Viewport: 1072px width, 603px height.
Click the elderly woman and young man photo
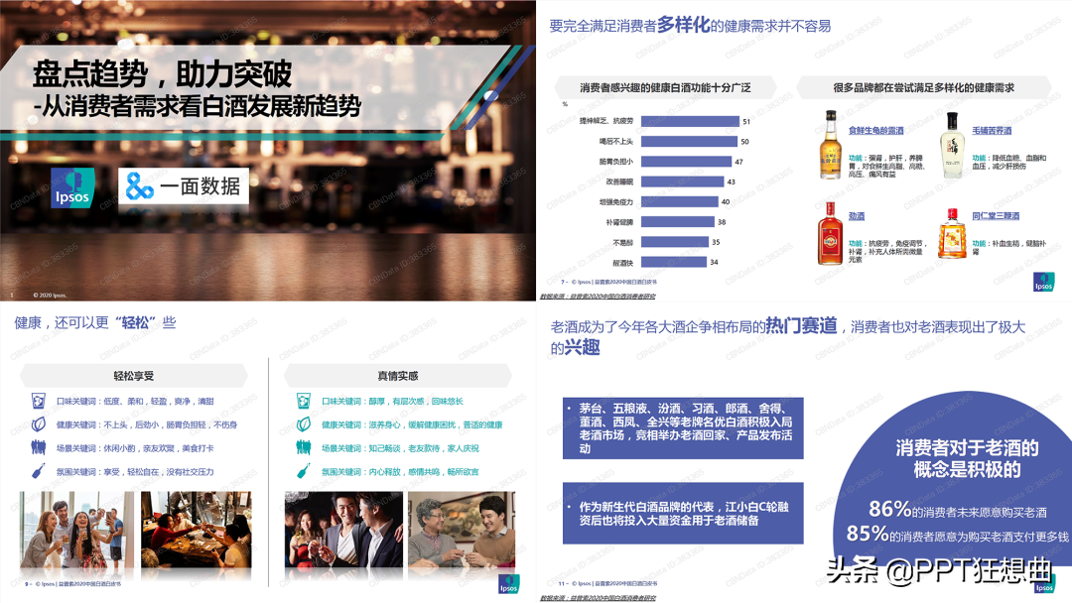coord(462,530)
